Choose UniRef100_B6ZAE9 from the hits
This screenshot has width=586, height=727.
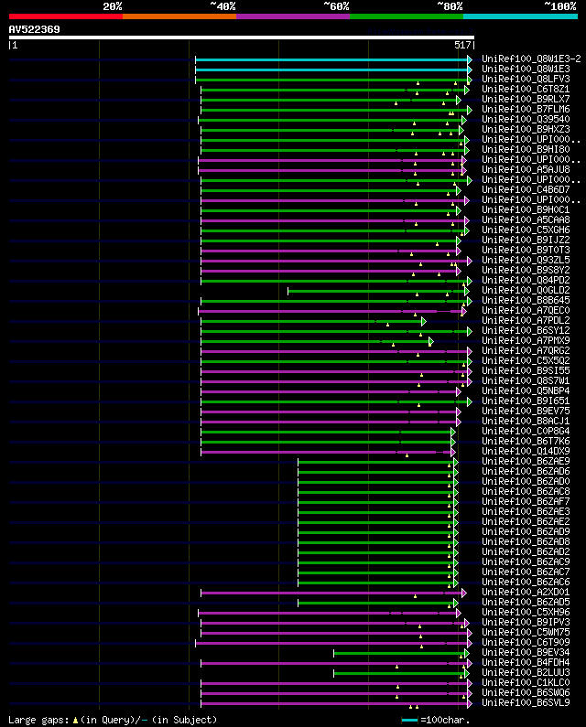[x=526, y=461]
